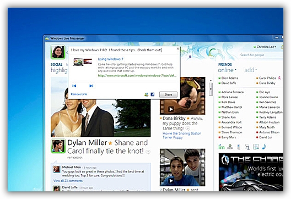Click the green im icon
The width and height of the screenshot is (291, 199).
pos(222,147)
